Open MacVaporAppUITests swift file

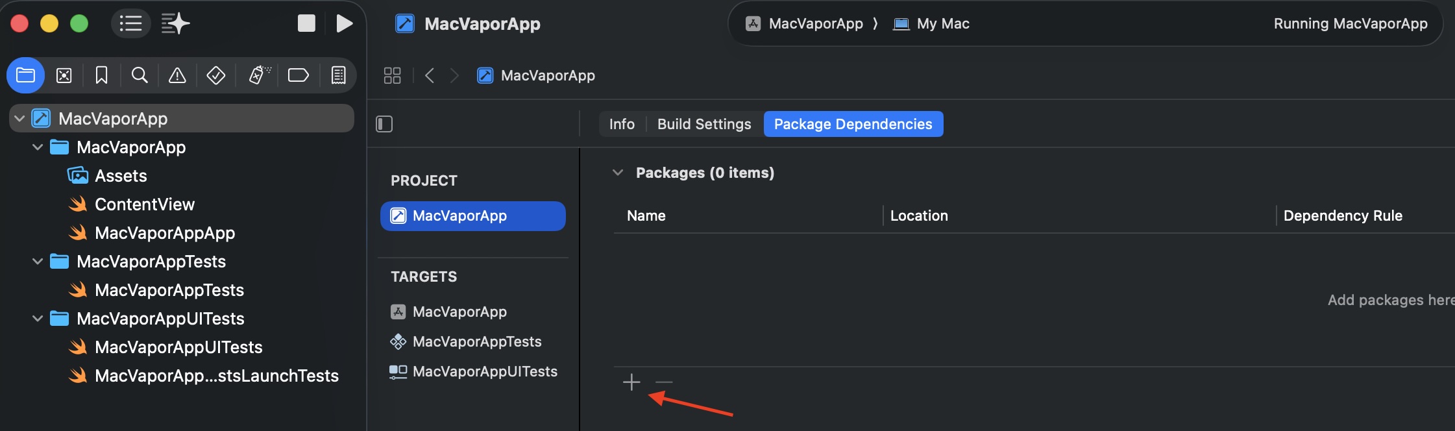click(178, 347)
